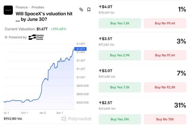Select the $1.67T price marker on chart

click(80, 49)
